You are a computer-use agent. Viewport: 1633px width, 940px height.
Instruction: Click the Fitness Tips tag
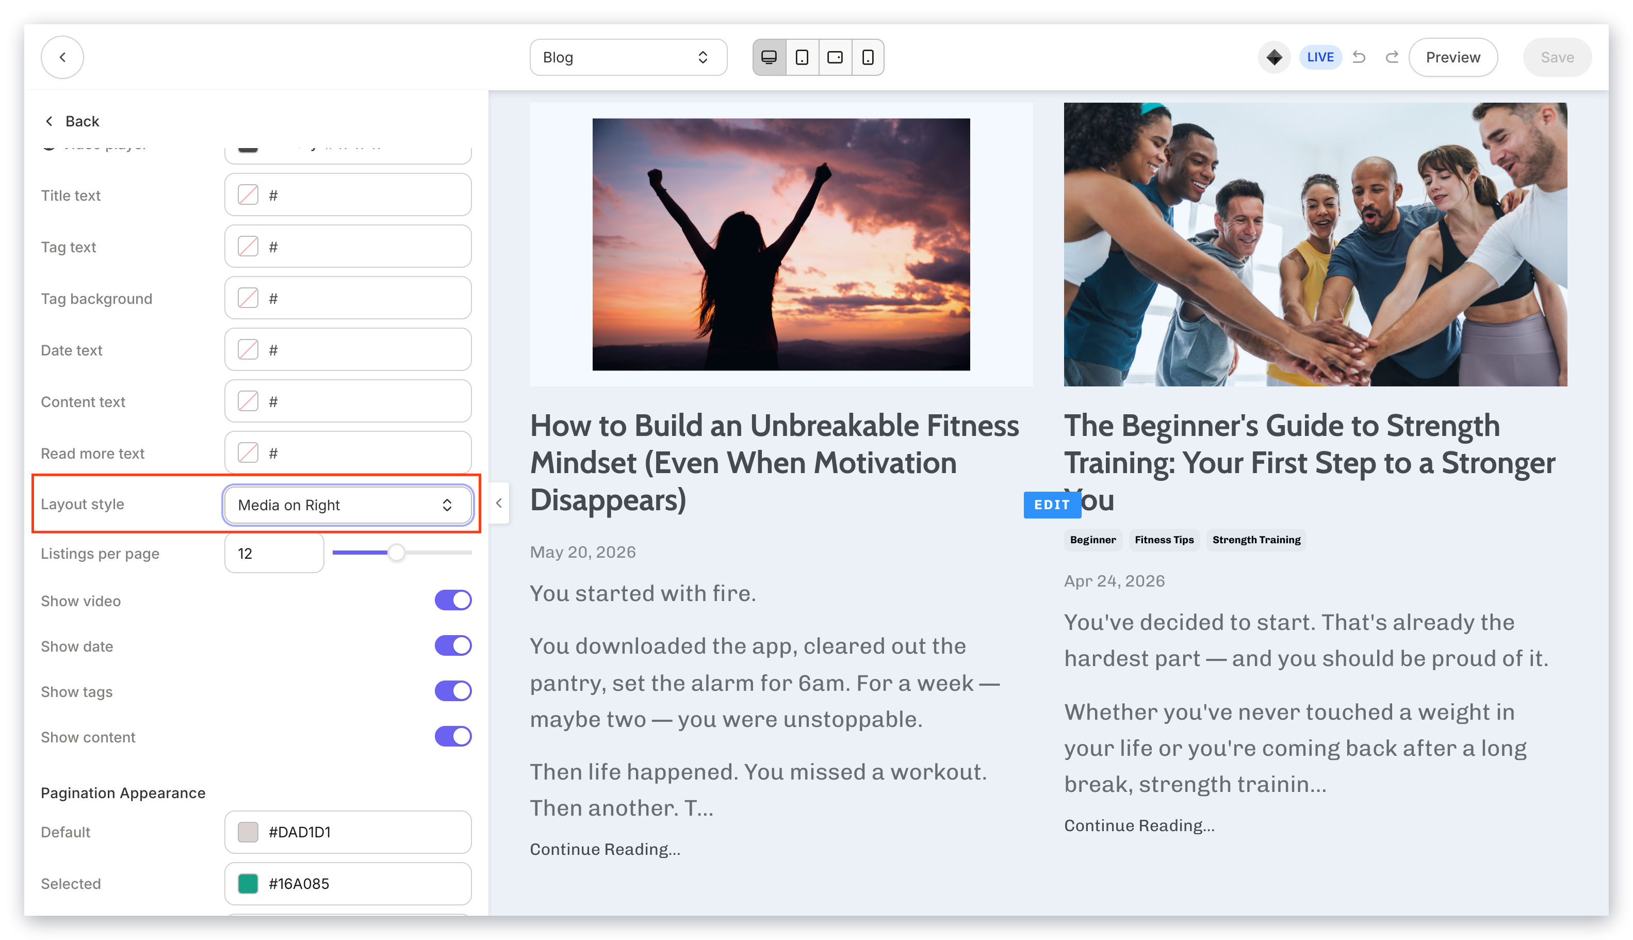click(1164, 540)
